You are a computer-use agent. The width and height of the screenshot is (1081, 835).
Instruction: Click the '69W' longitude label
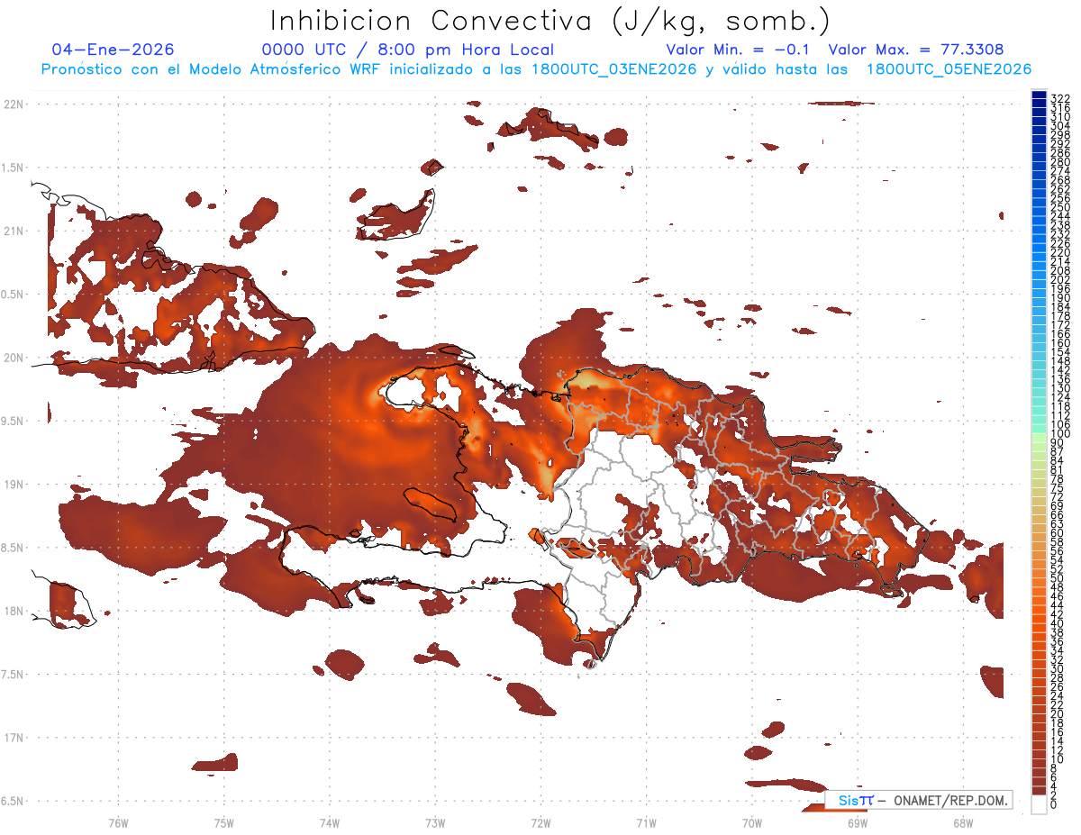tap(857, 822)
